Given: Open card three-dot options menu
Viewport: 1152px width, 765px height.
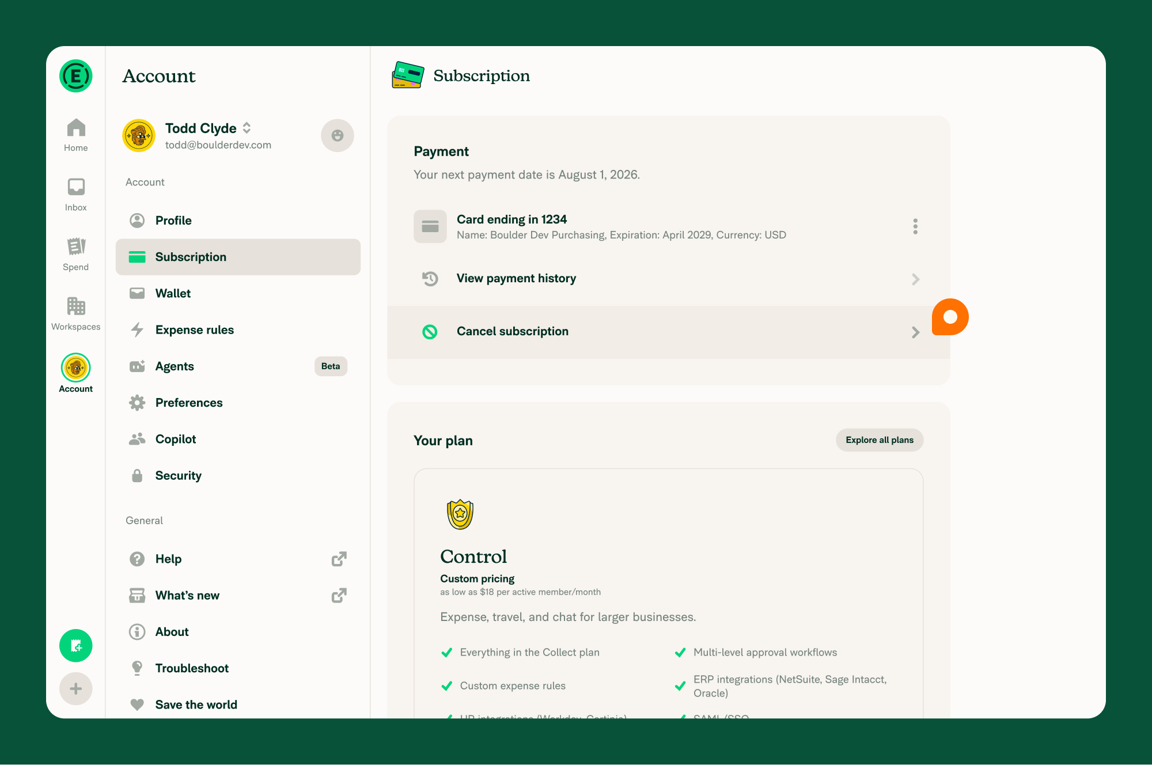Looking at the screenshot, I should click(915, 226).
